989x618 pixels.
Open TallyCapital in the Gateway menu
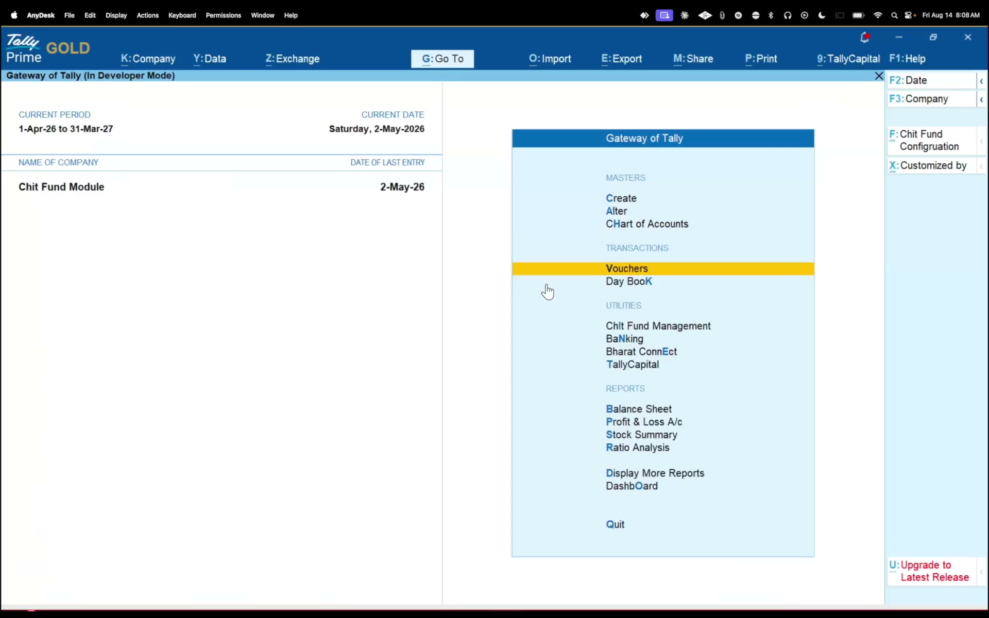(x=633, y=365)
